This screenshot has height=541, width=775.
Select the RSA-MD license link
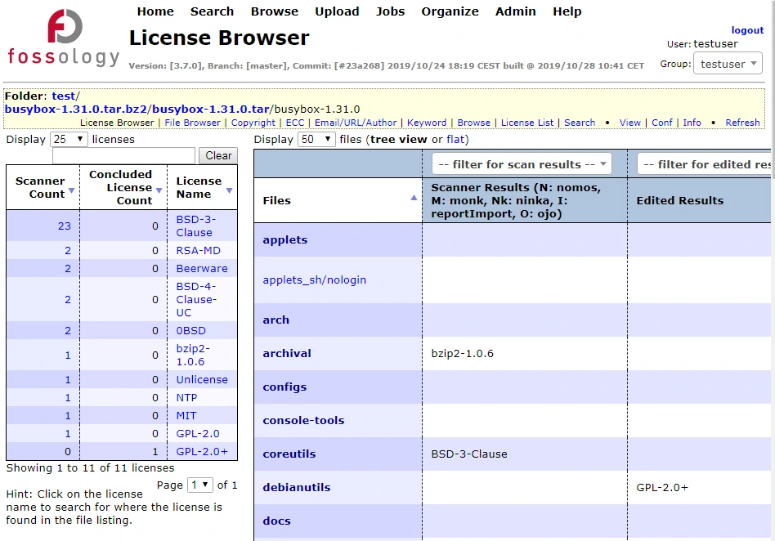tap(198, 251)
